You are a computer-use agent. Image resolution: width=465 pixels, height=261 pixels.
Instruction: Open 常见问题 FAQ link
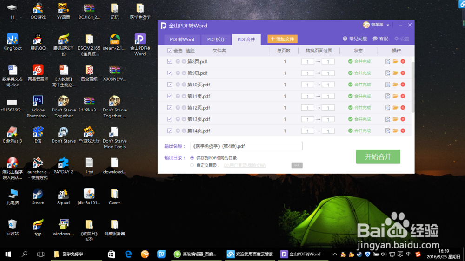tap(355, 39)
